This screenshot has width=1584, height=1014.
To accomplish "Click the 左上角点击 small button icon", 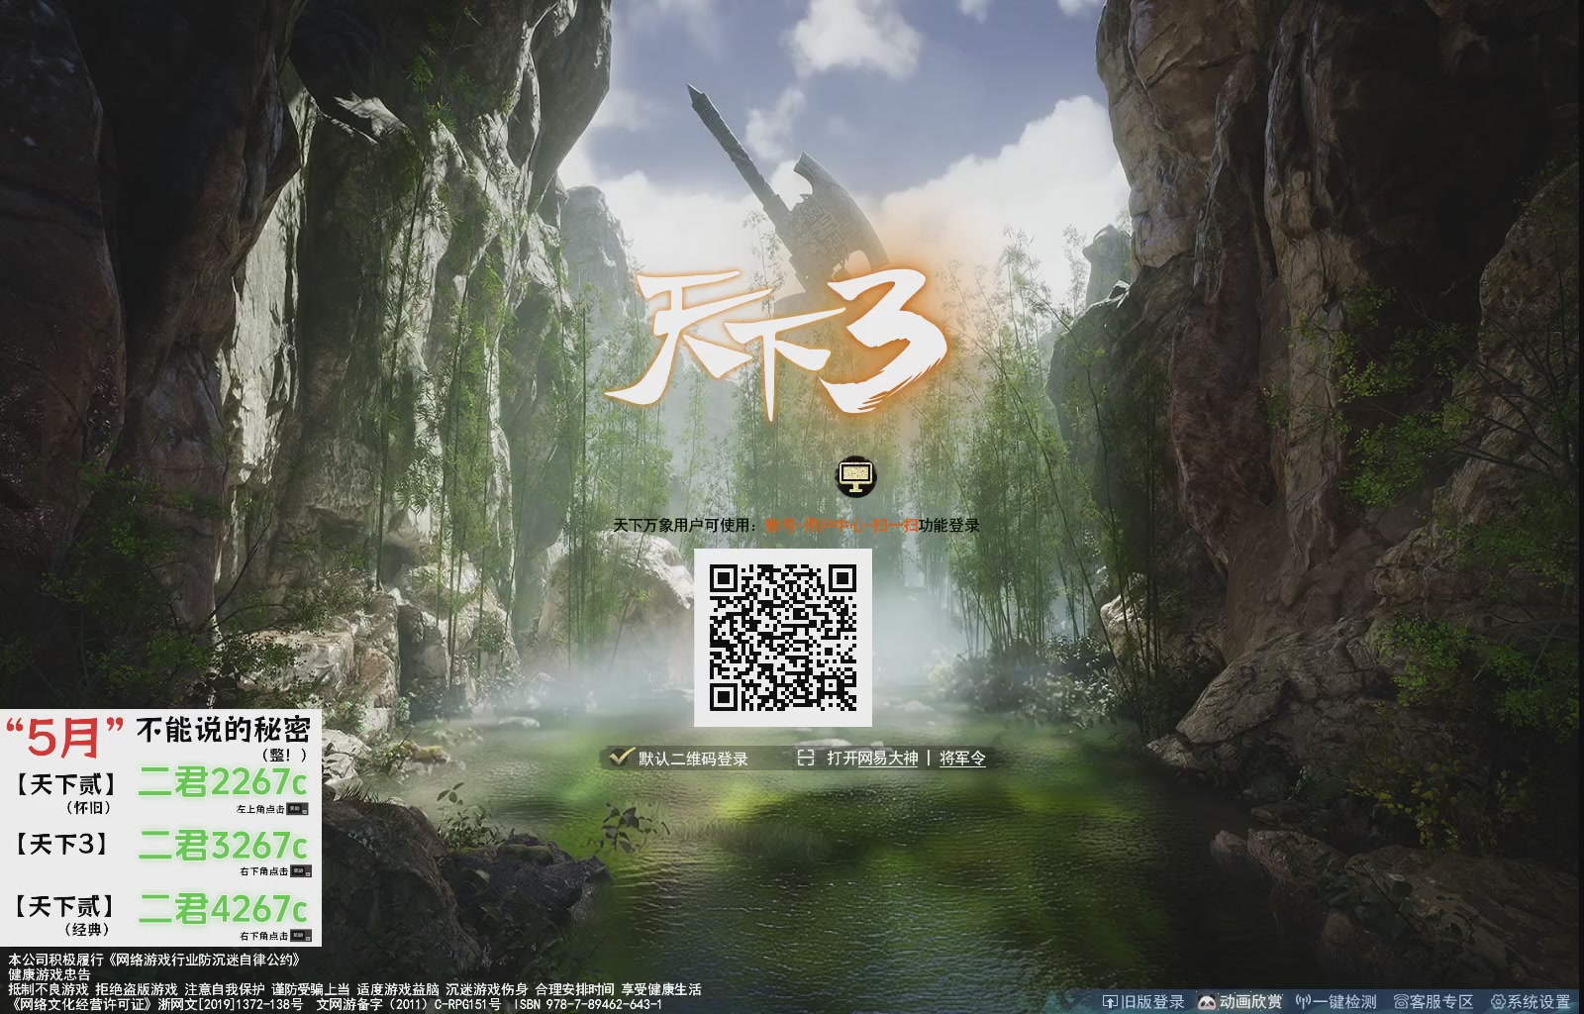I will point(299,809).
